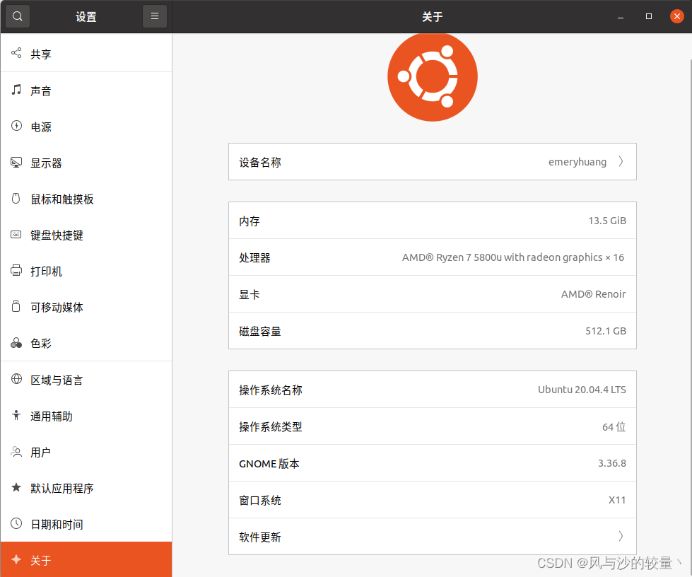Click the 内存 label

click(250, 221)
